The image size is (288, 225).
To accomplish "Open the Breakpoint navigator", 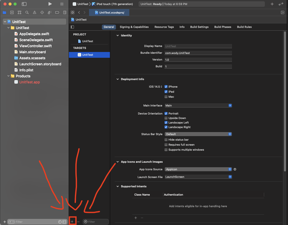I will 57,13.
